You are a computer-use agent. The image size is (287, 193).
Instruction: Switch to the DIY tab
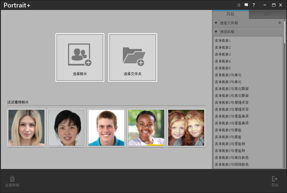tap(267, 15)
